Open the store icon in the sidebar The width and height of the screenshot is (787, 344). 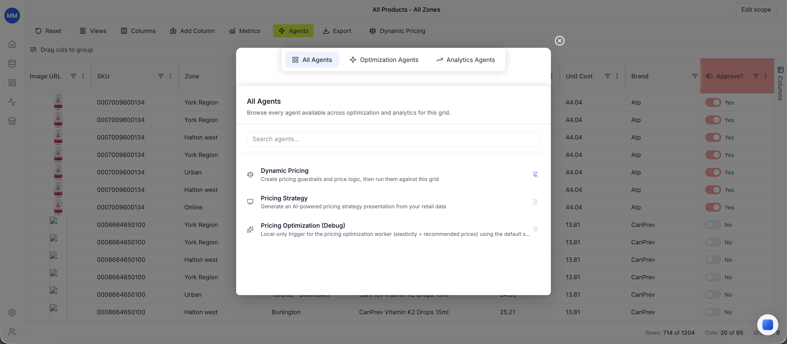[12, 121]
